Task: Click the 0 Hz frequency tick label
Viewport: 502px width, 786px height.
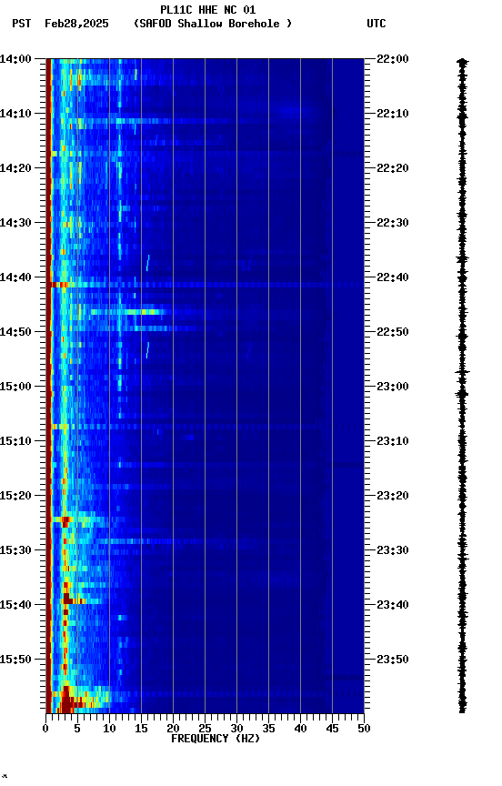Action: [45, 729]
